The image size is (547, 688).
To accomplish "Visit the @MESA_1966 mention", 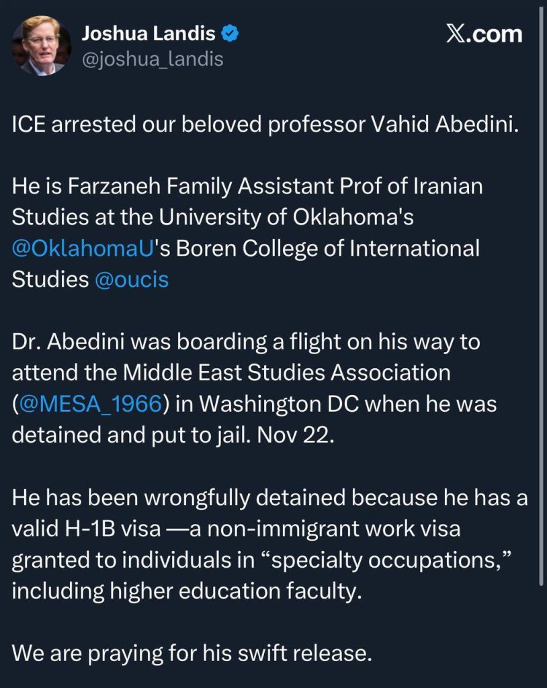I will (x=91, y=403).
